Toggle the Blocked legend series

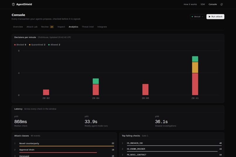click(20, 45)
